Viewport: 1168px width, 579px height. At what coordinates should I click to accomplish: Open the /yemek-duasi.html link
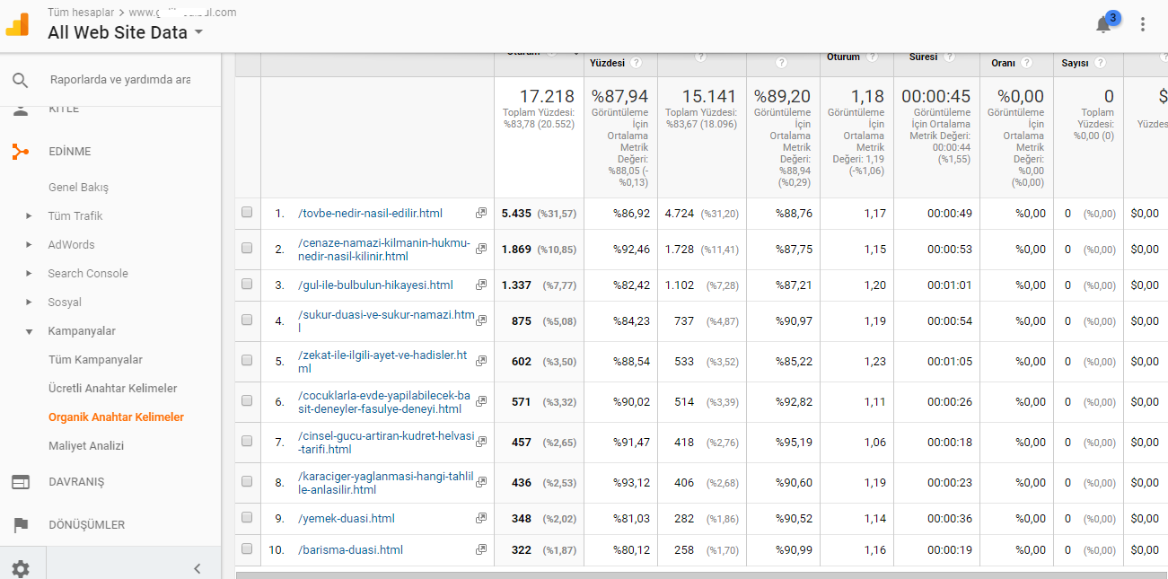tap(347, 518)
